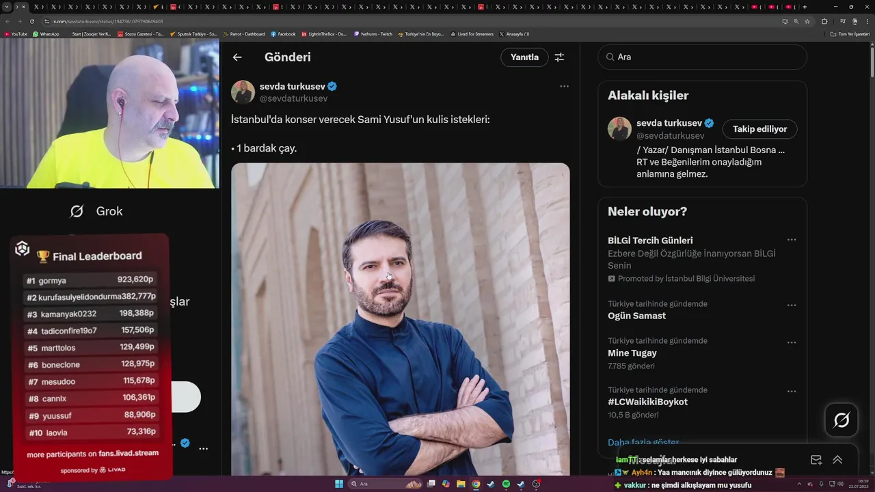Viewport: 875px width, 492px height.
Task: Click sevda turkusev's avatar on the post
Action: coord(243,92)
